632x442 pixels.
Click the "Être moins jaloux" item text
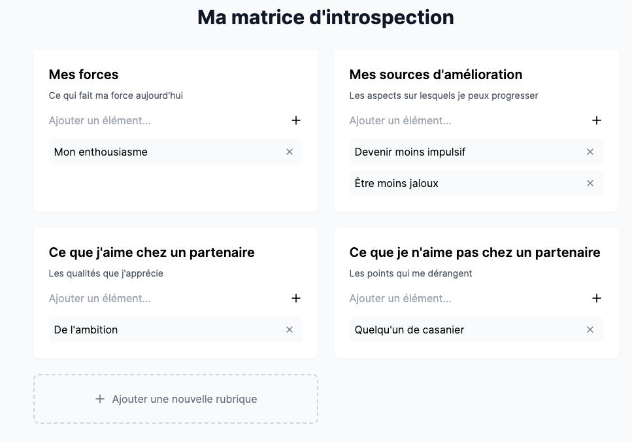pos(397,183)
